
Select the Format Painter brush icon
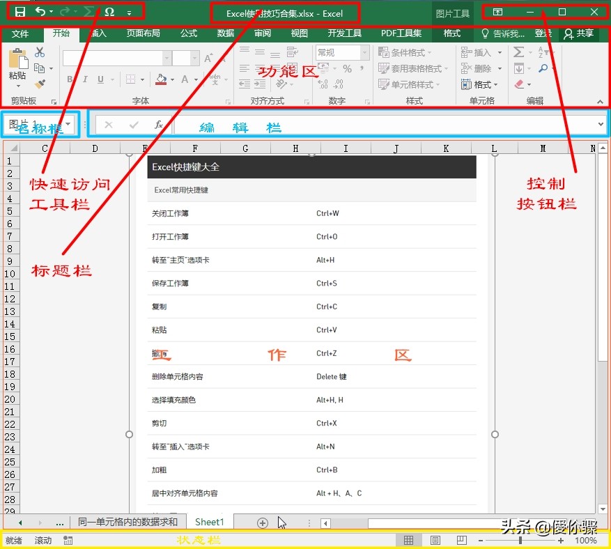click(x=40, y=84)
